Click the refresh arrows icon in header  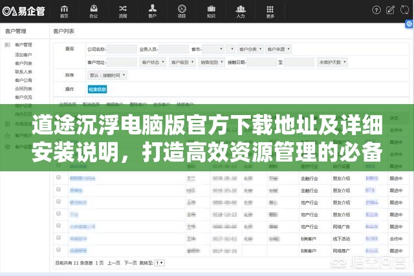click(404, 10)
